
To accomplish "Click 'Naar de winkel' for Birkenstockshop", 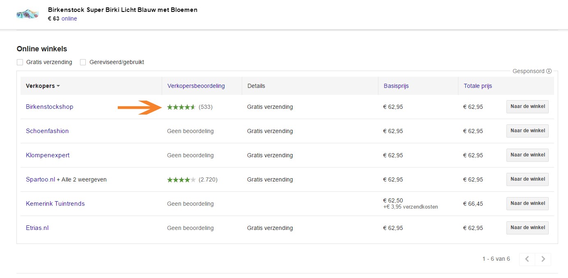I will click(528, 106).
